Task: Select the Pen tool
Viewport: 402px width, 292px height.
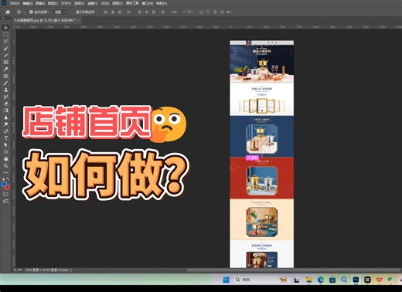Action: coord(5,131)
